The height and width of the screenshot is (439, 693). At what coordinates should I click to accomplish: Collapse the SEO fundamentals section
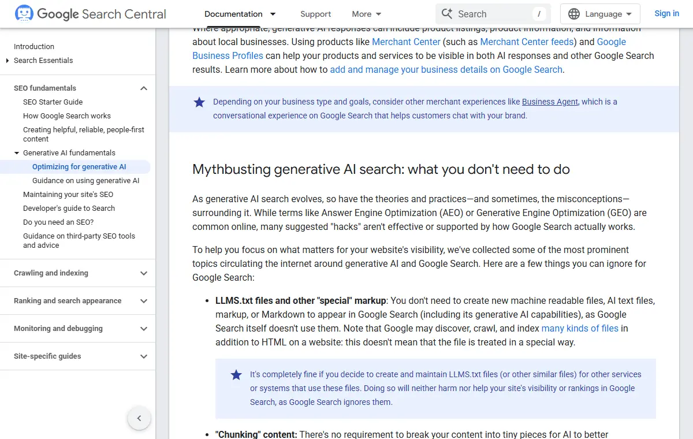[144, 88]
